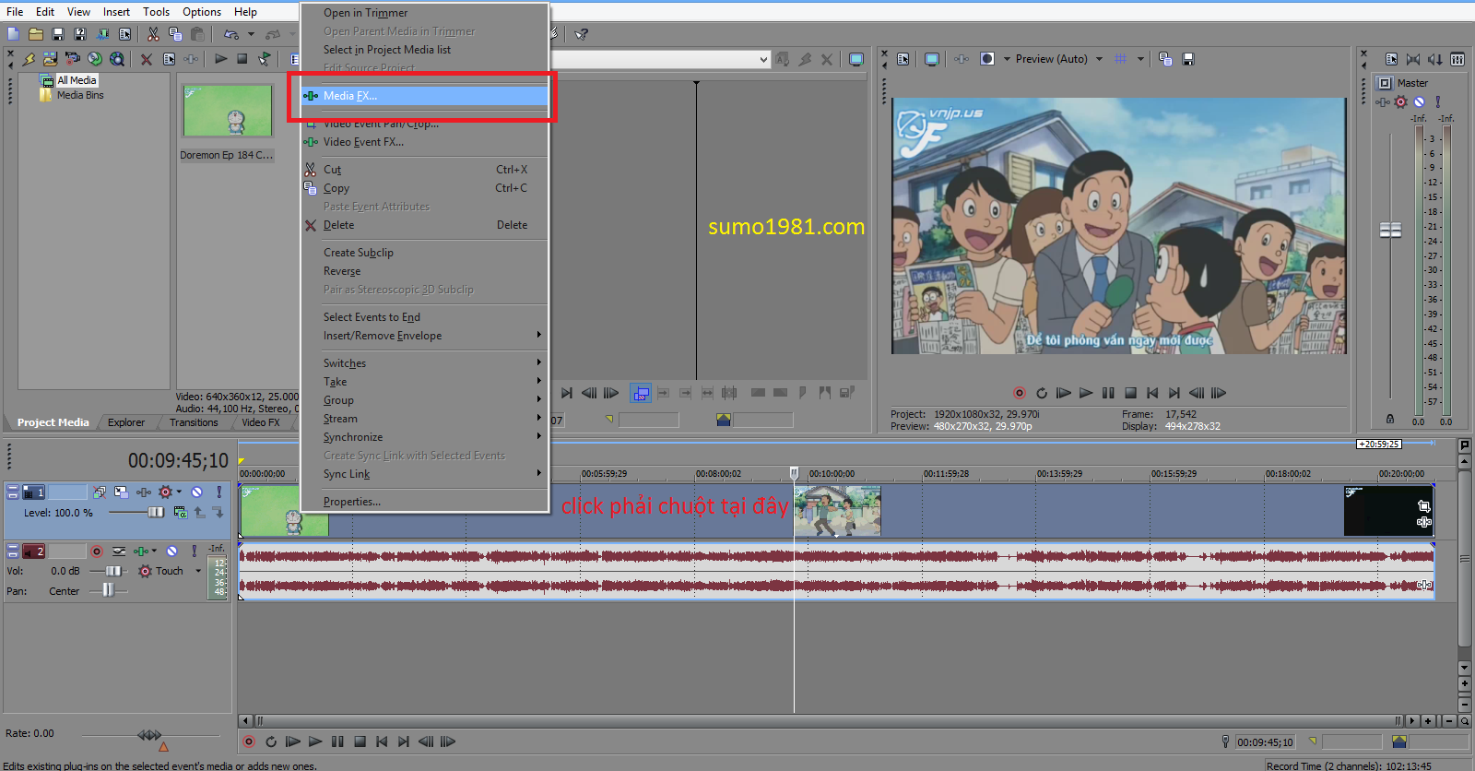1475x771 pixels.
Task: Open the What's This help pointer tool
Action: point(581,34)
